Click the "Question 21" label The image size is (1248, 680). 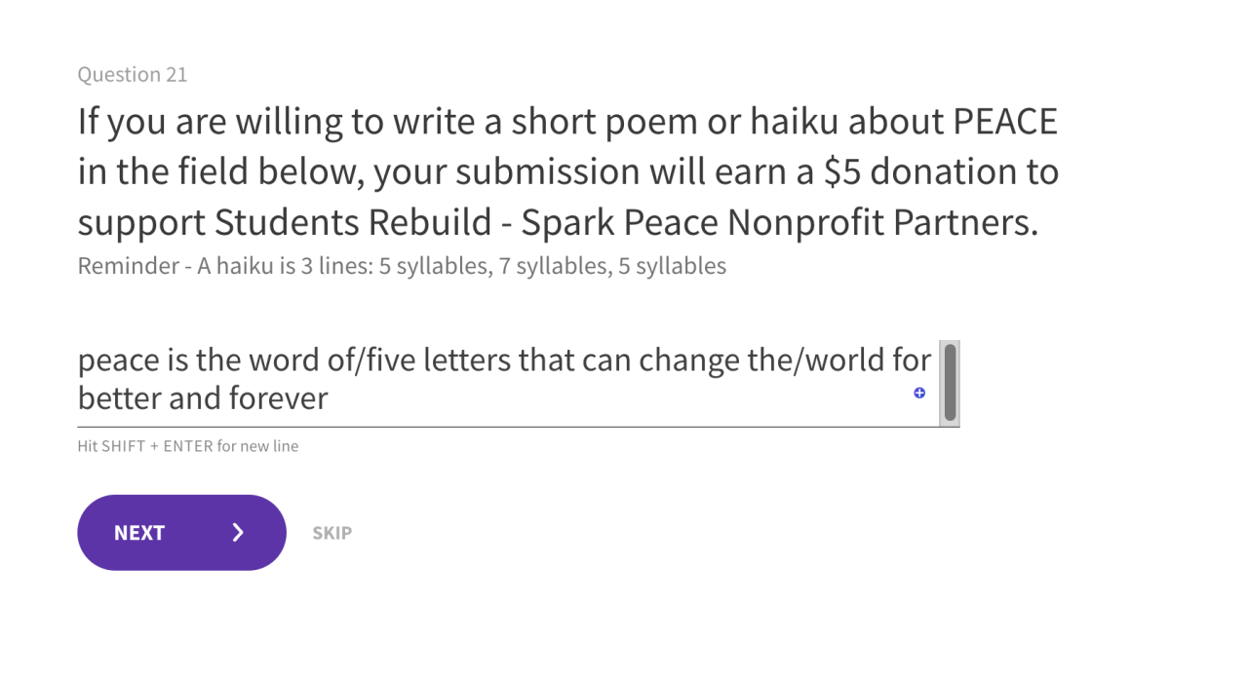(133, 74)
